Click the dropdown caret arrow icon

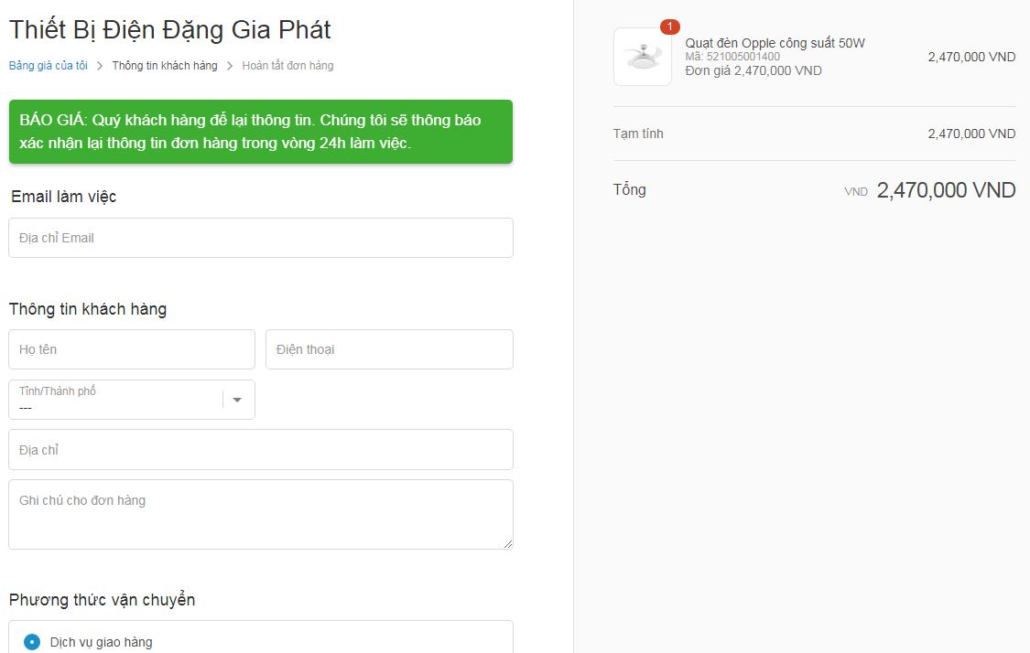(237, 400)
